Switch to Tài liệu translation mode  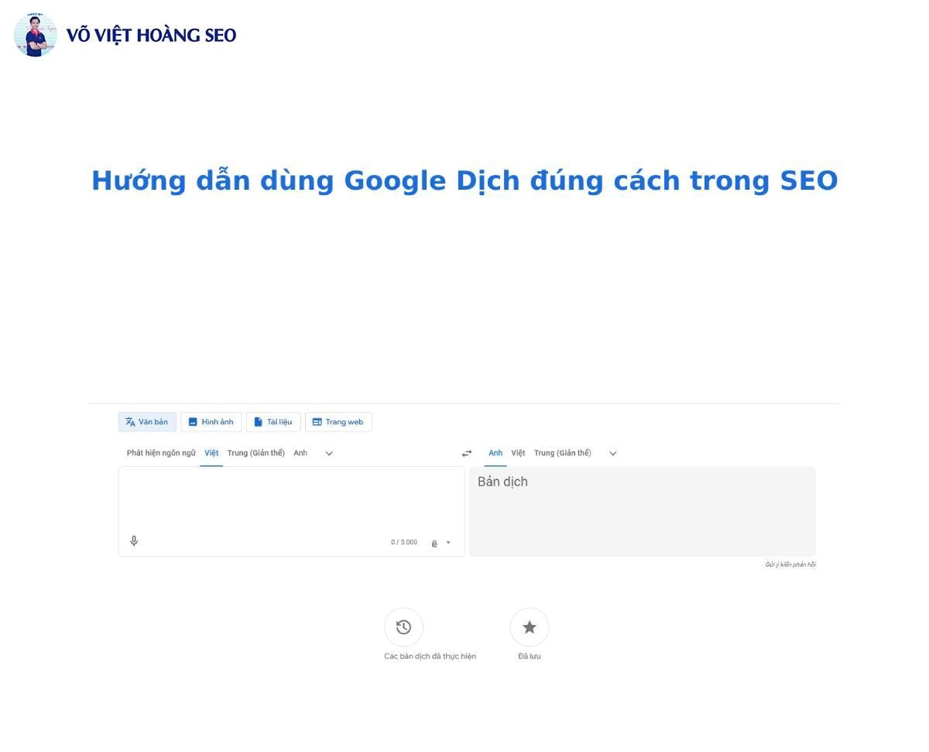273,422
